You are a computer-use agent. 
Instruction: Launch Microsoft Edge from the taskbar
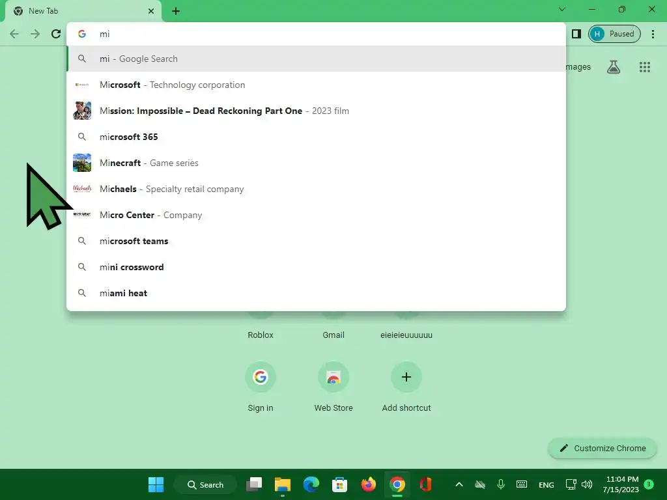[311, 484]
